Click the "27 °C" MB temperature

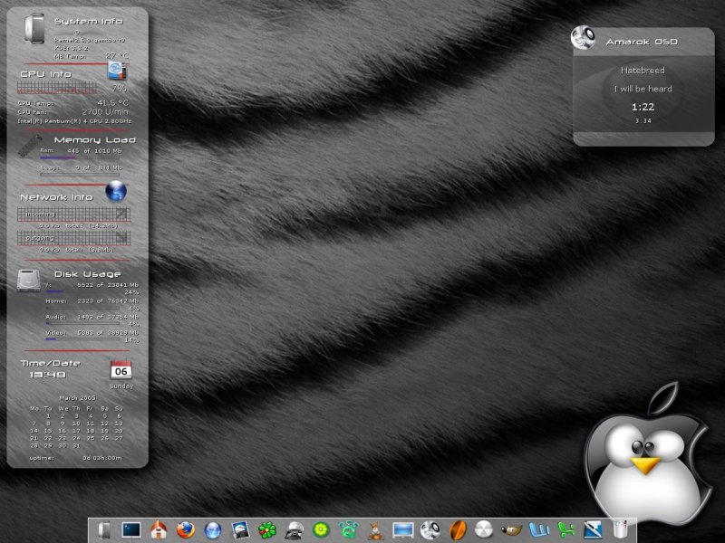coord(117,55)
